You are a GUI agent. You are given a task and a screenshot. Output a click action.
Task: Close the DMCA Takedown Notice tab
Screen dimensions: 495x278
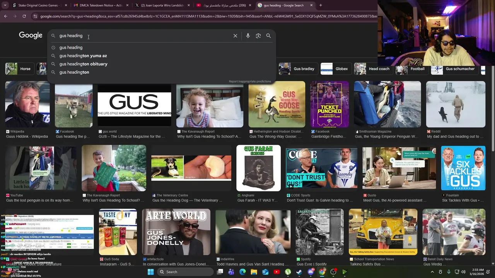click(127, 5)
